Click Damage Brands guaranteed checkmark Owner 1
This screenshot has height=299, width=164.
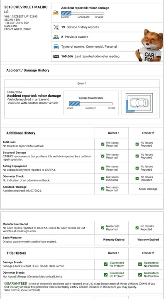[105, 264]
